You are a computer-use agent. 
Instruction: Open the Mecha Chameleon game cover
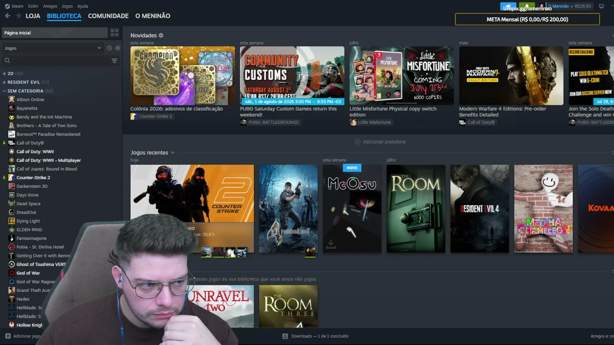click(543, 208)
